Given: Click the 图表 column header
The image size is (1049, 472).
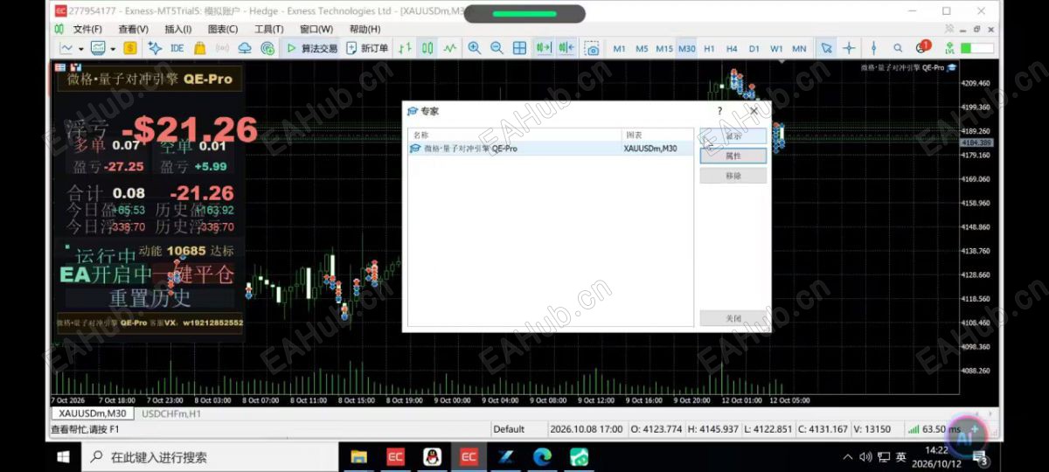Looking at the screenshot, I should [657, 135].
